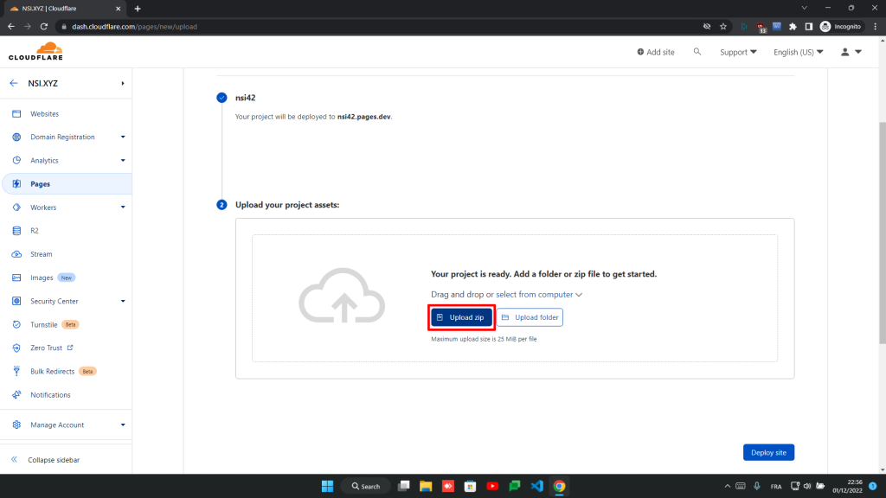The height and width of the screenshot is (498, 886).
Task: Click the browser reload button
Action: coord(44,27)
